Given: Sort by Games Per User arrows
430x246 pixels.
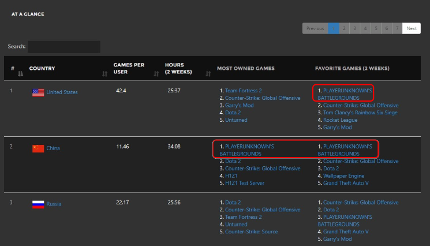Looking at the screenshot, I should pos(156,73).
